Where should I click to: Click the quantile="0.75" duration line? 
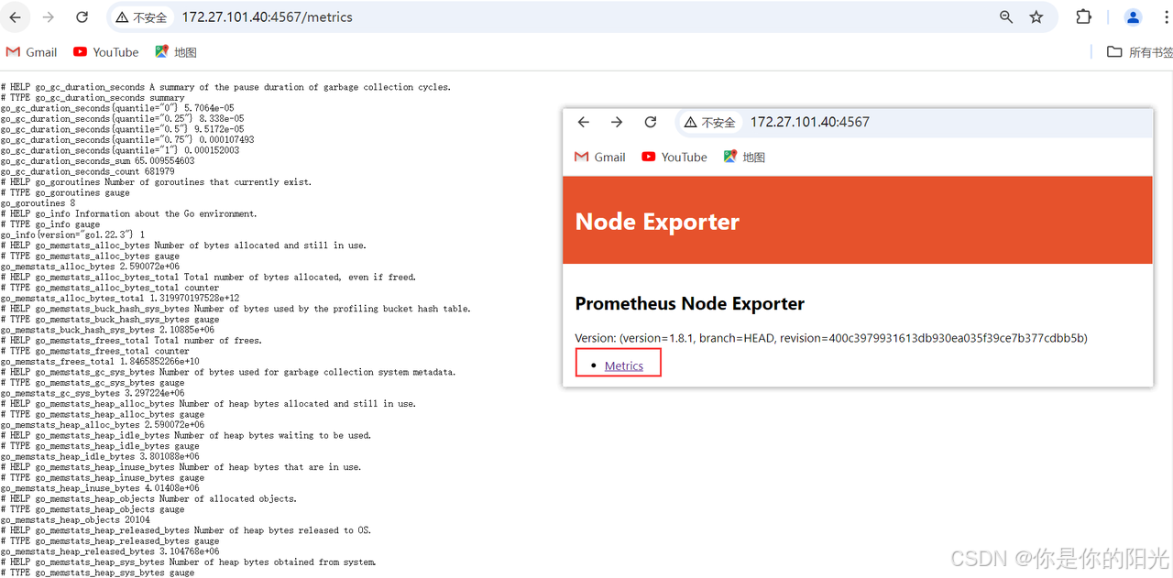[x=127, y=140]
